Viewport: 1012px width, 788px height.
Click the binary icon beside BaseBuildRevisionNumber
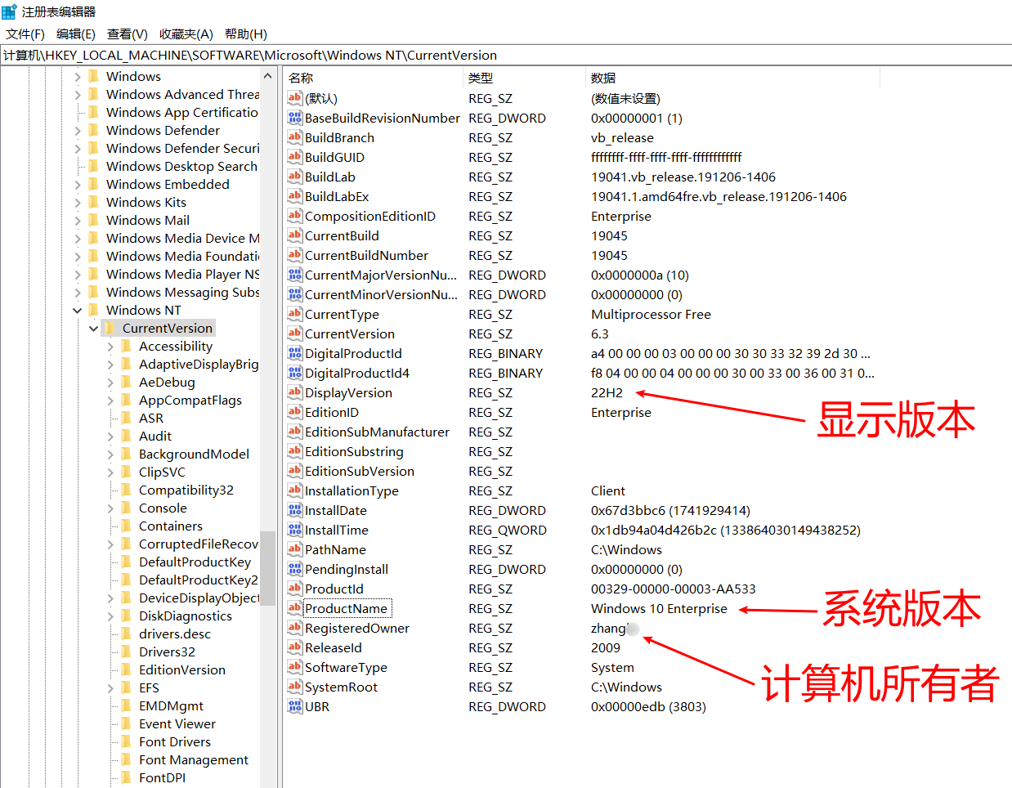click(295, 118)
